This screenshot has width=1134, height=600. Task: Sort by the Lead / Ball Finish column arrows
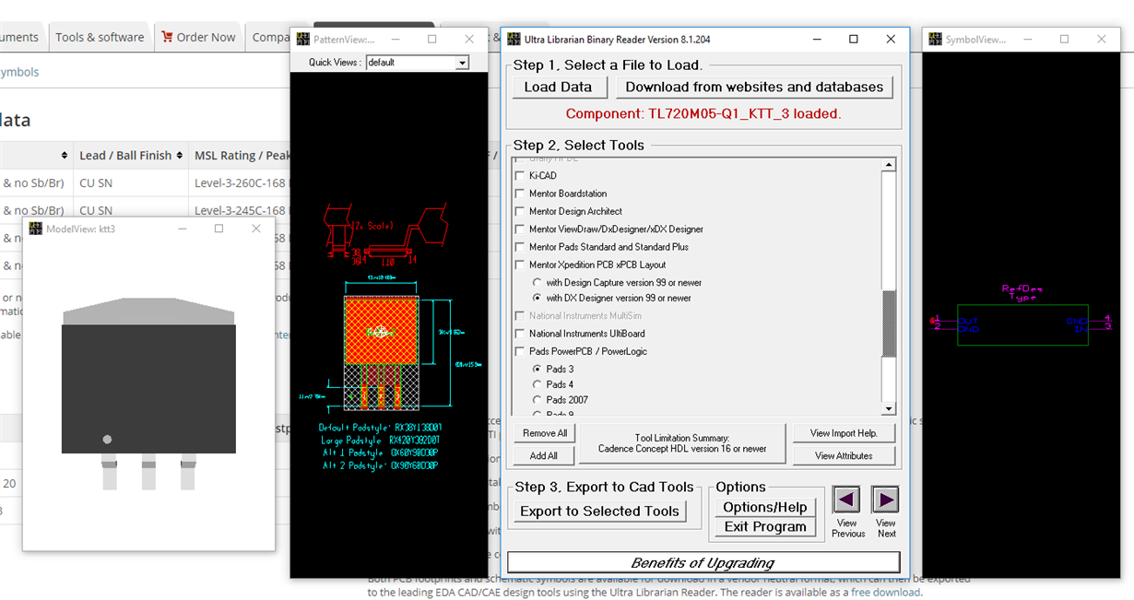tap(180, 156)
